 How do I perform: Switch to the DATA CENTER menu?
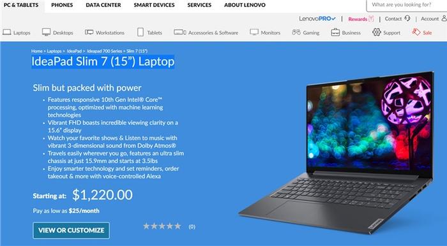[x=103, y=5]
